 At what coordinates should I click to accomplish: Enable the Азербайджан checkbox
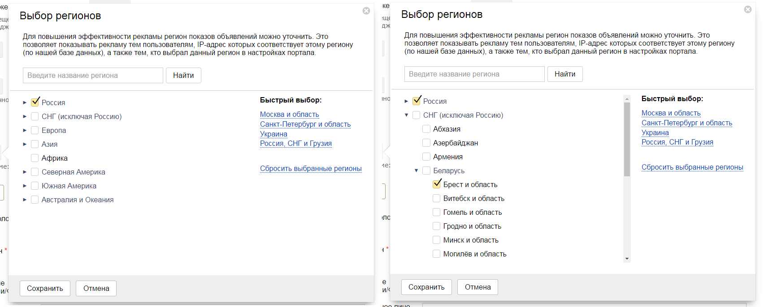tap(426, 143)
